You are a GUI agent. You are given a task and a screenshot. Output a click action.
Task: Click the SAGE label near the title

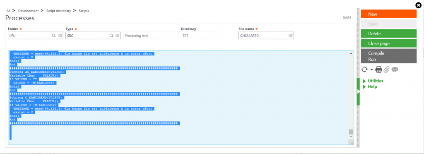(x=347, y=17)
